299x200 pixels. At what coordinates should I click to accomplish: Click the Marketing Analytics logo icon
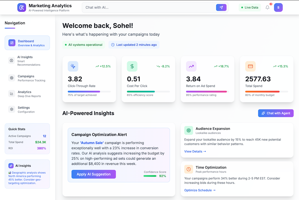point(22,7)
